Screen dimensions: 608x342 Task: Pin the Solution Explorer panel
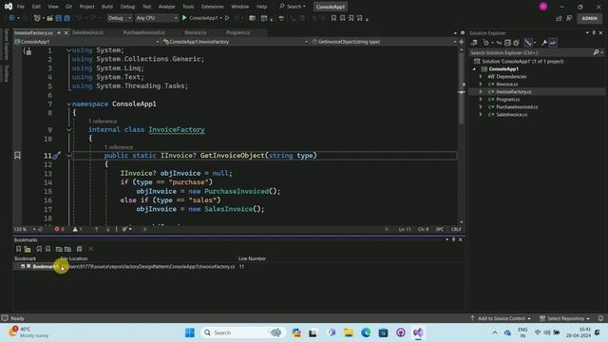(594, 33)
